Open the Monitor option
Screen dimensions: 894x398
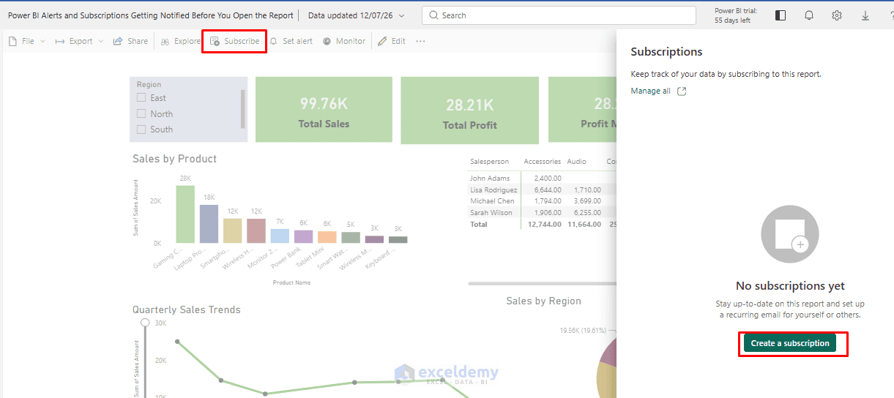coord(343,41)
